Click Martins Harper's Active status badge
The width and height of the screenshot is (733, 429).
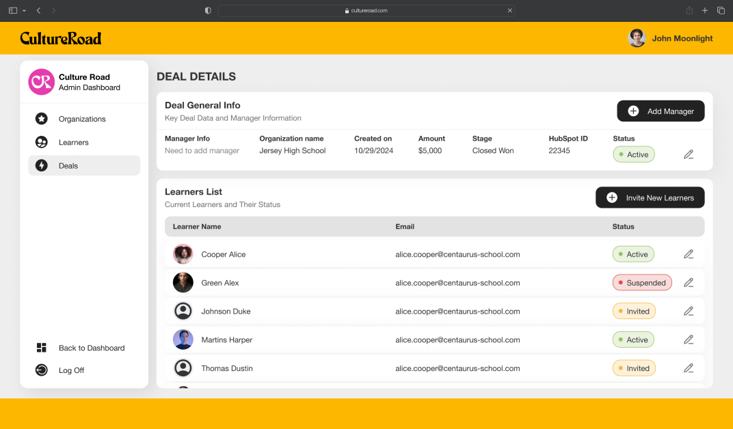(633, 340)
